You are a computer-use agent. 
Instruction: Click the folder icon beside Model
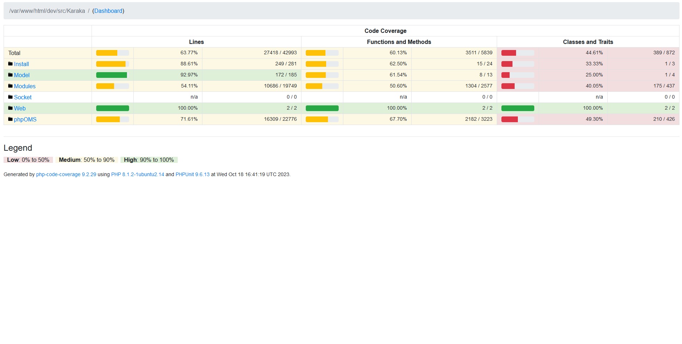[10, 75]
